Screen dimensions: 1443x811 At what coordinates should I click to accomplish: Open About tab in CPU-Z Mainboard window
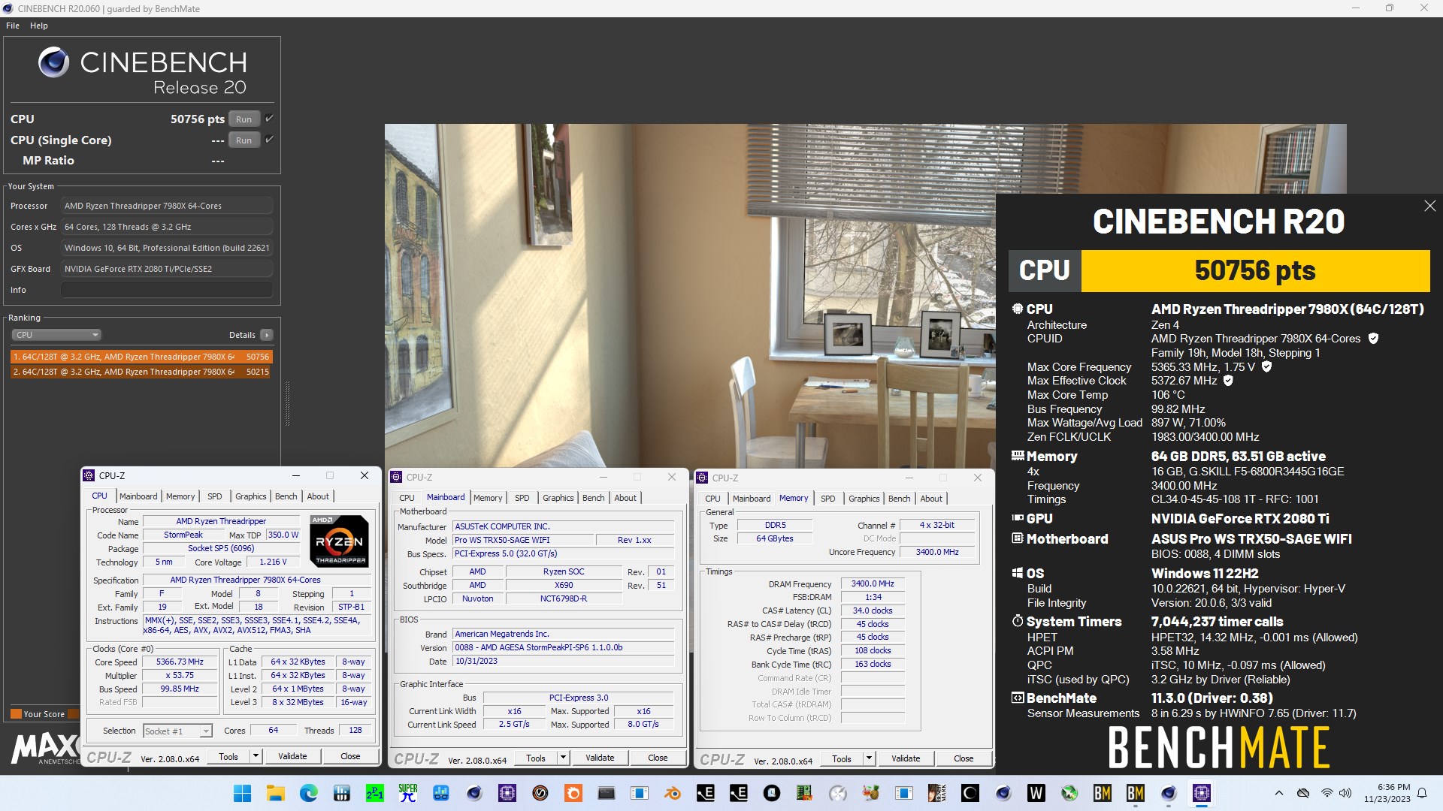point(625,498)
